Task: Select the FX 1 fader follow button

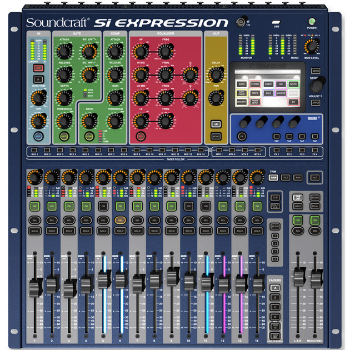Action: [277, 150]
